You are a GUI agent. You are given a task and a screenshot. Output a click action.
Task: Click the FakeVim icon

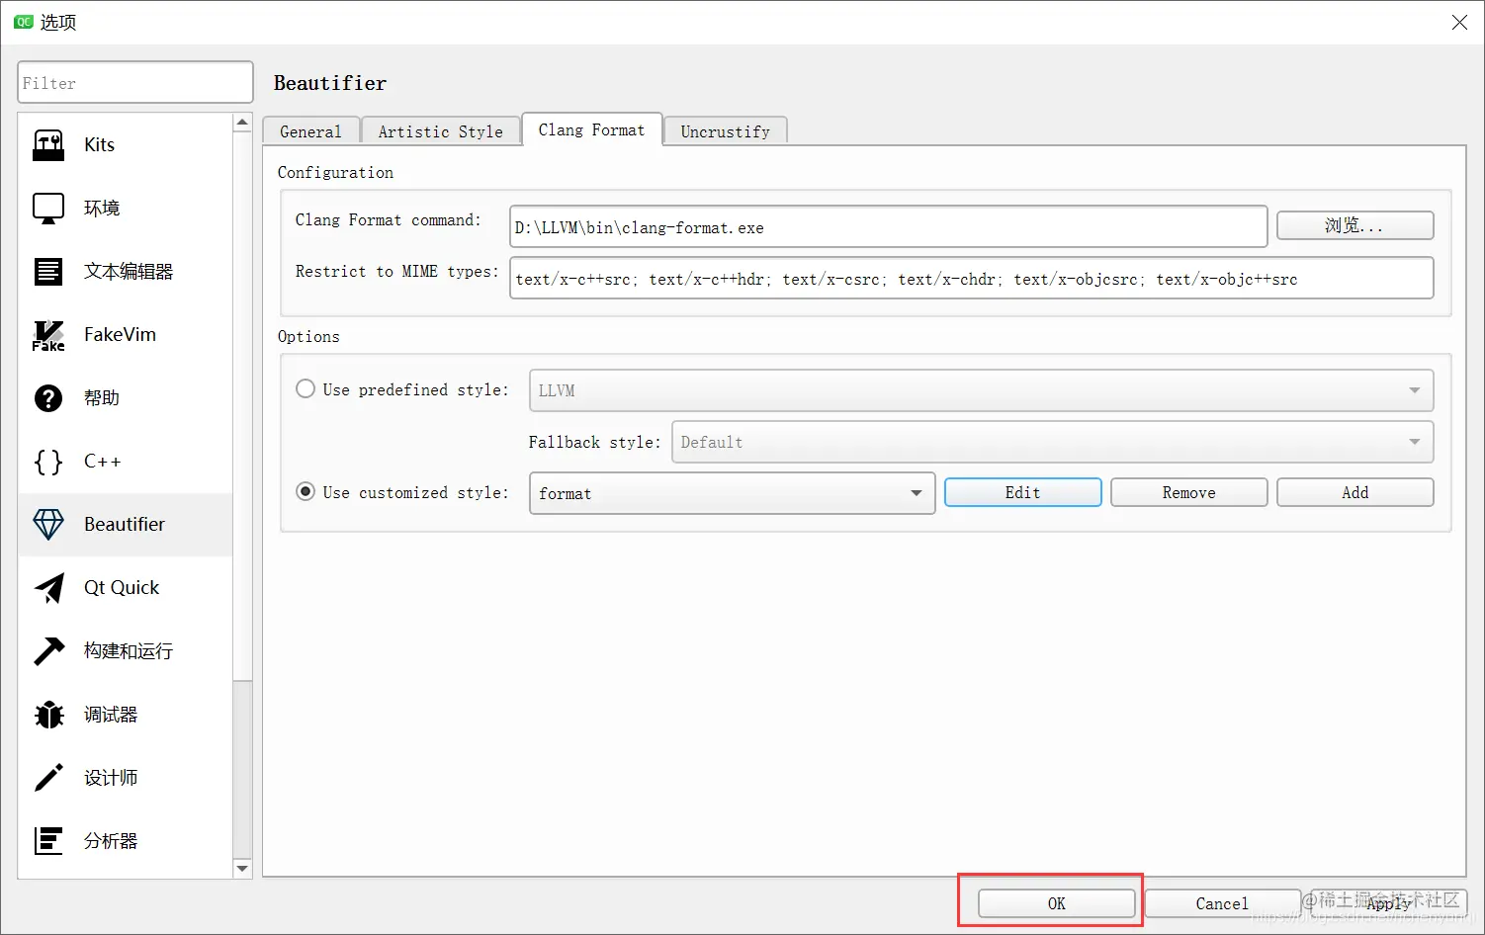48,335
